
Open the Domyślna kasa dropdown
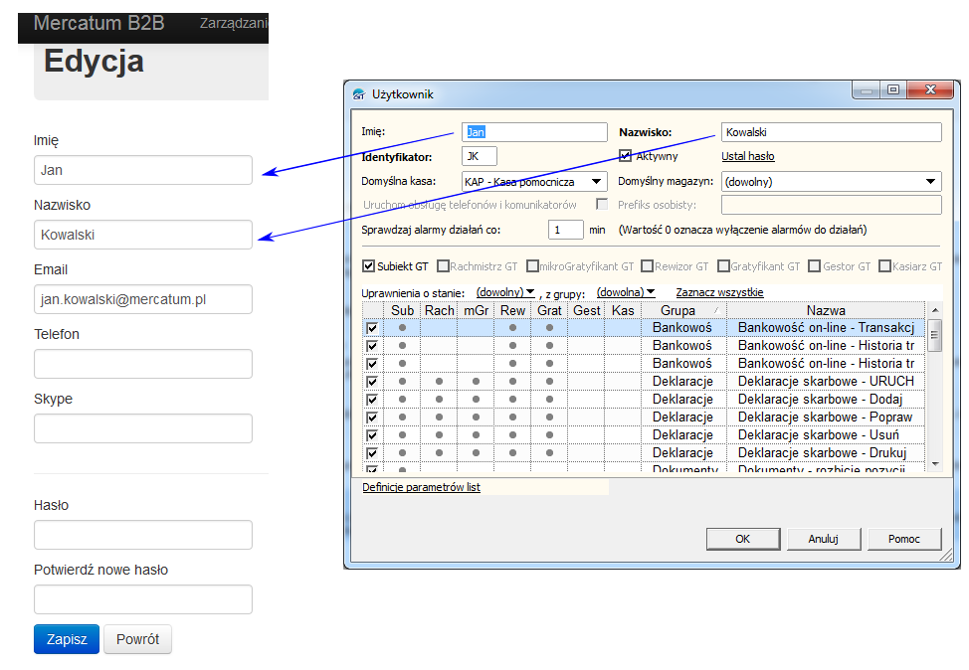coord(596,182)
